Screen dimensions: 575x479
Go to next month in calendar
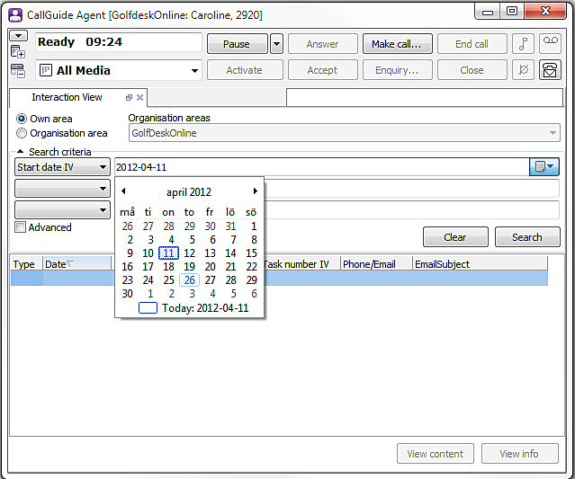coord(256,191)
